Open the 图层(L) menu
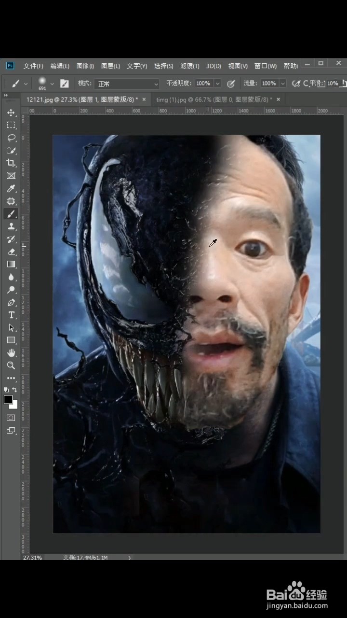This screenshot has height=618, width=347. (x=111, y=66)
